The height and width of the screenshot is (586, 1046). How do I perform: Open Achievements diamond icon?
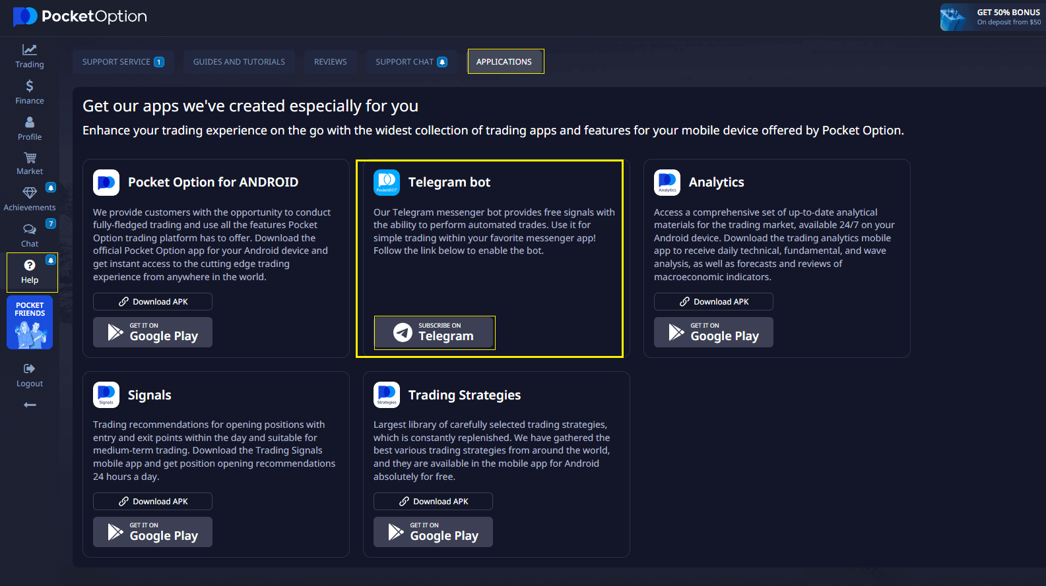pos(30,198)
